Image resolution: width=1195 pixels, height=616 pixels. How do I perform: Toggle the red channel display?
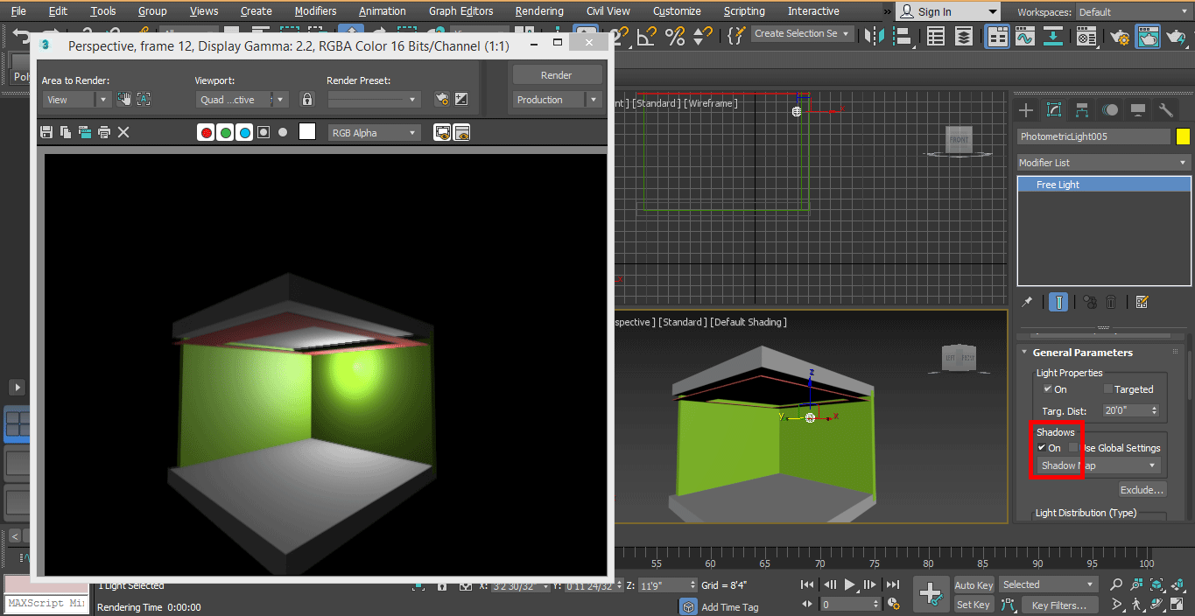click(207, 133)
